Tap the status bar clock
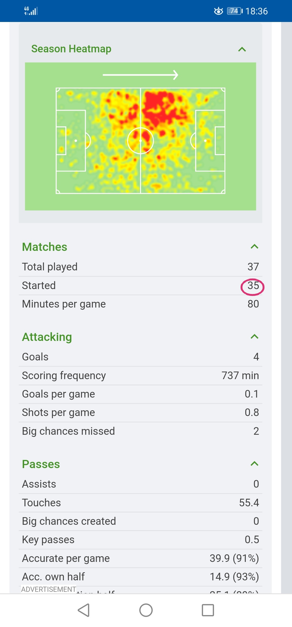The height and width of the screenshot is (627, 292). point(256,11)
